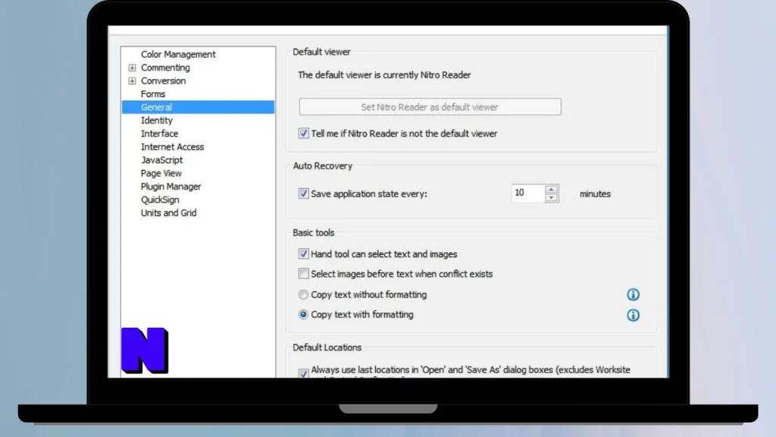This screenshot has height=437, width=776.
Task: Open Color Management preferences
Action: pos(178,54)
